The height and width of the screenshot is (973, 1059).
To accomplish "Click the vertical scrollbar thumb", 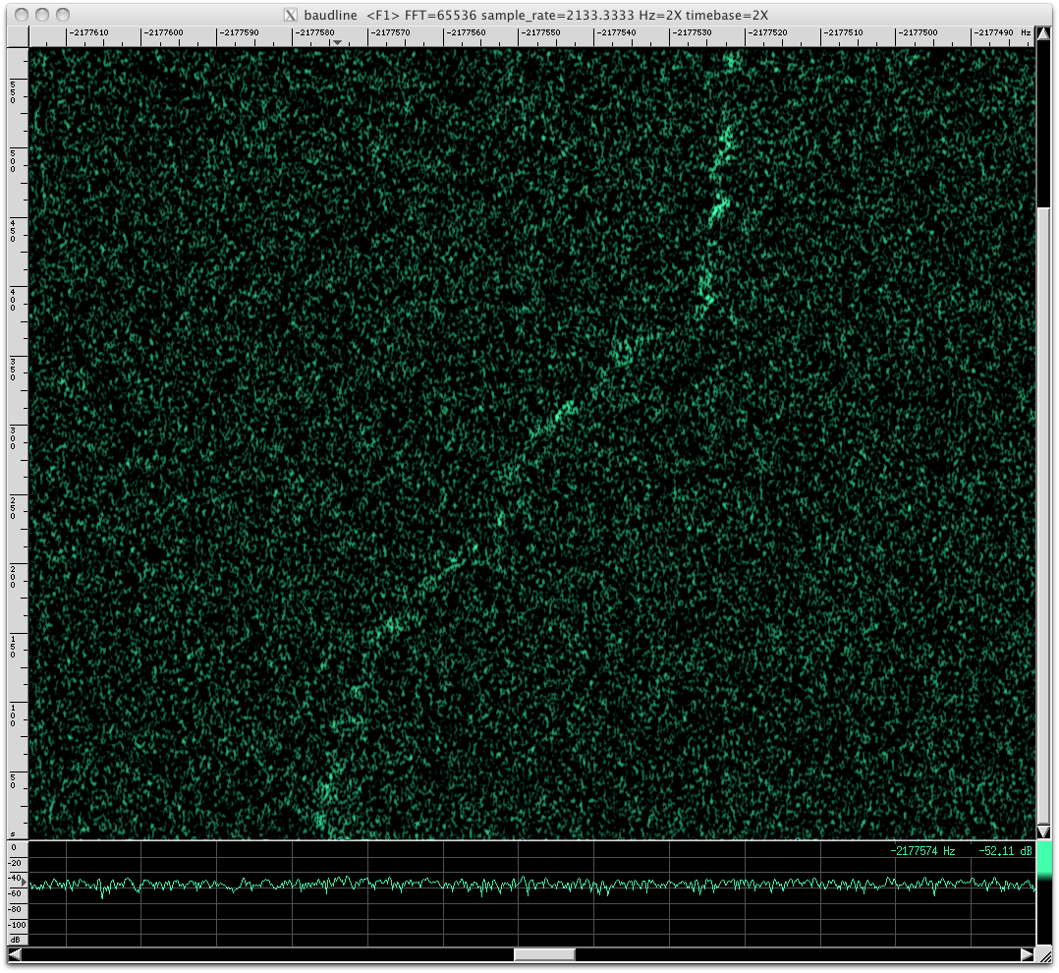I will [1043, 518].
